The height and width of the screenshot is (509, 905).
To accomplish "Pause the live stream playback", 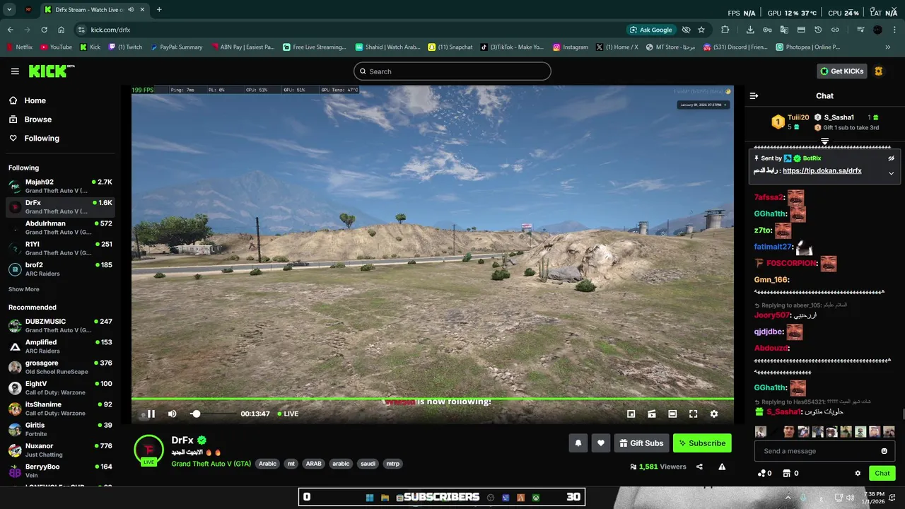I will 151,414.
